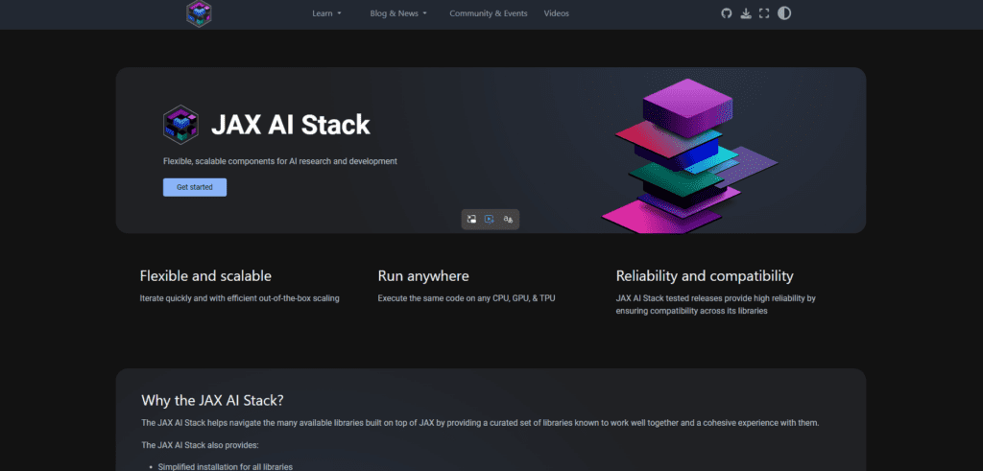Open the Videos page
Image resolution: width=983 pixels, height=471 pixels.
(556, 13)
